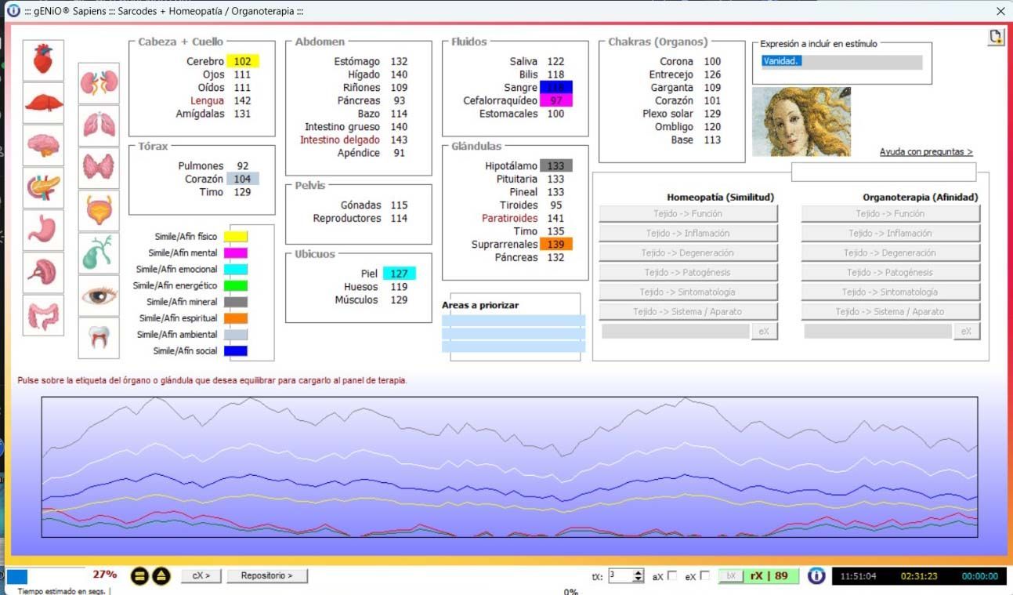This screenshot has height=595, width=1013.
Task: Open the Repositorio button
Action: 267,576
